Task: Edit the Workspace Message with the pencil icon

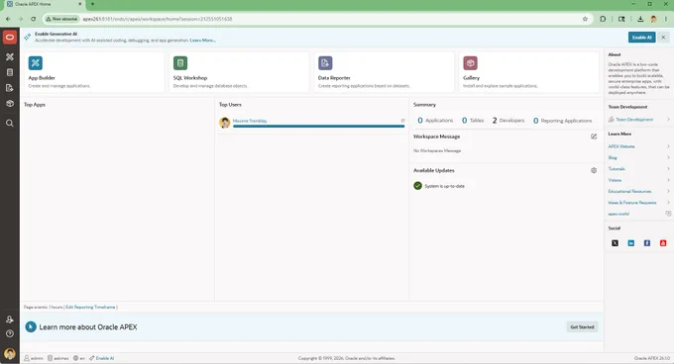Action: pos(594,136)
